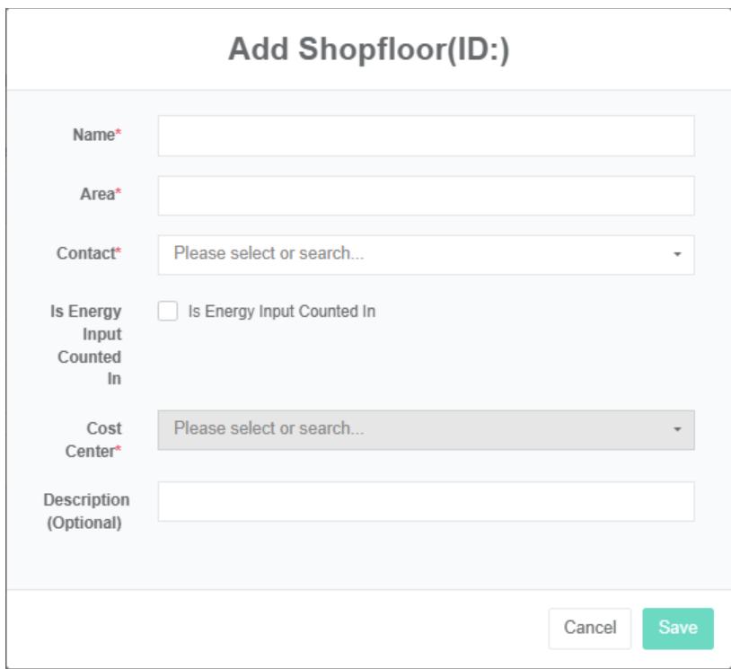
Task: Click the Cost Center field label
Action: [92, 440]
